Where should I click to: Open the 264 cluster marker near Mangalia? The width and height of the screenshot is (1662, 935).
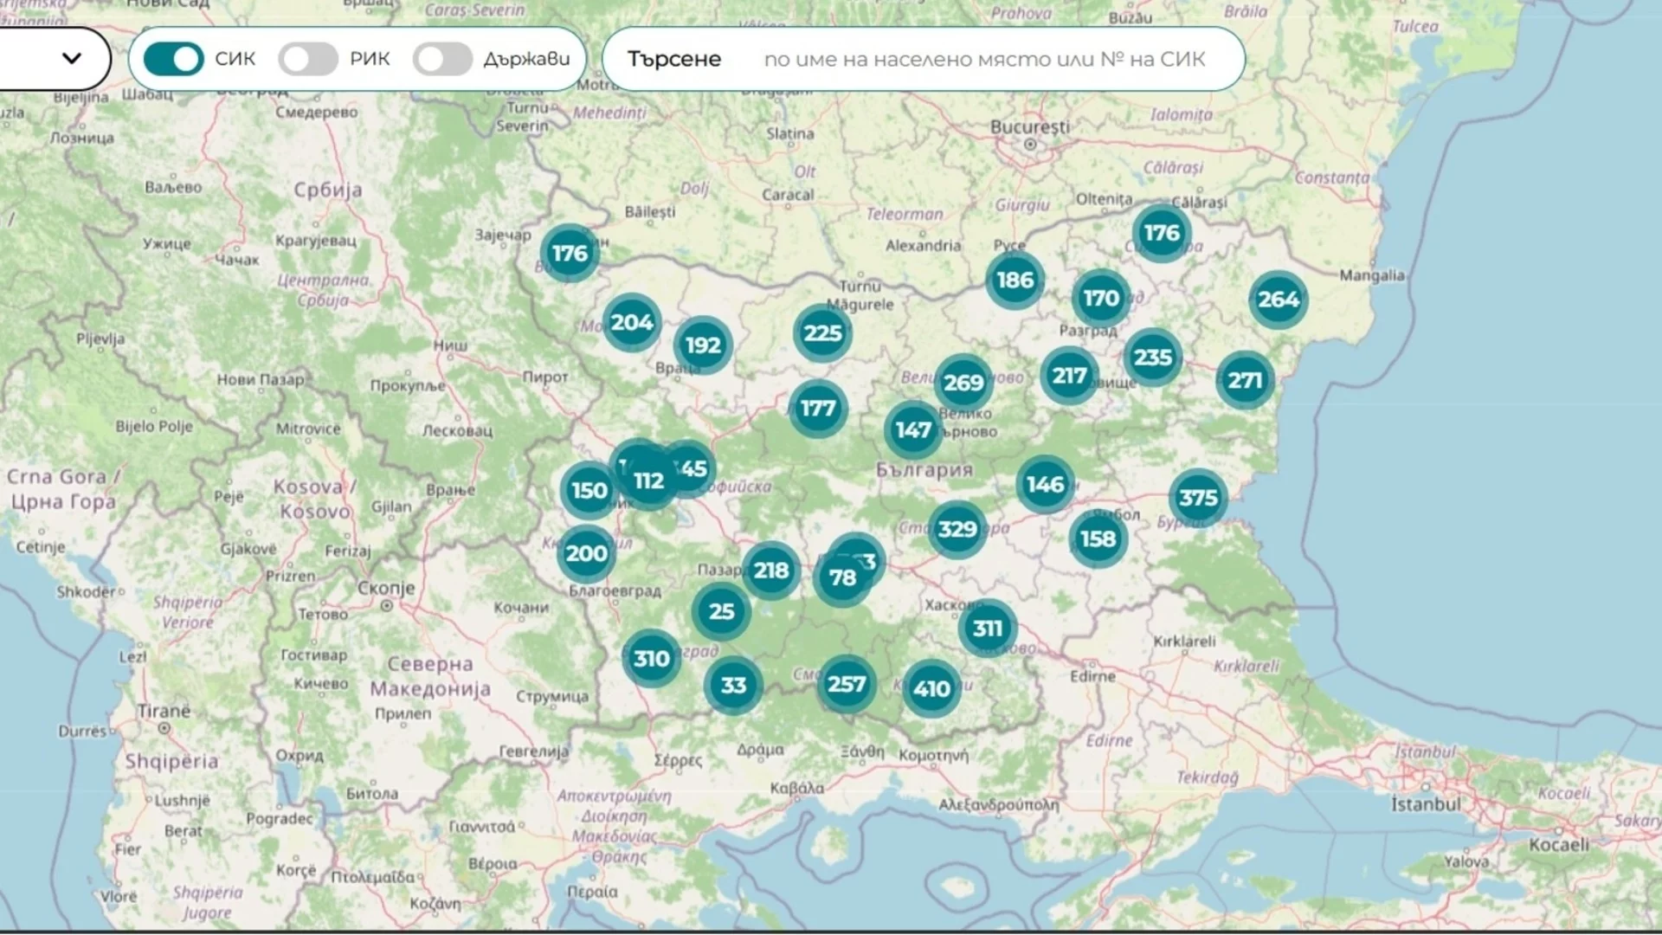point(1279,300)
